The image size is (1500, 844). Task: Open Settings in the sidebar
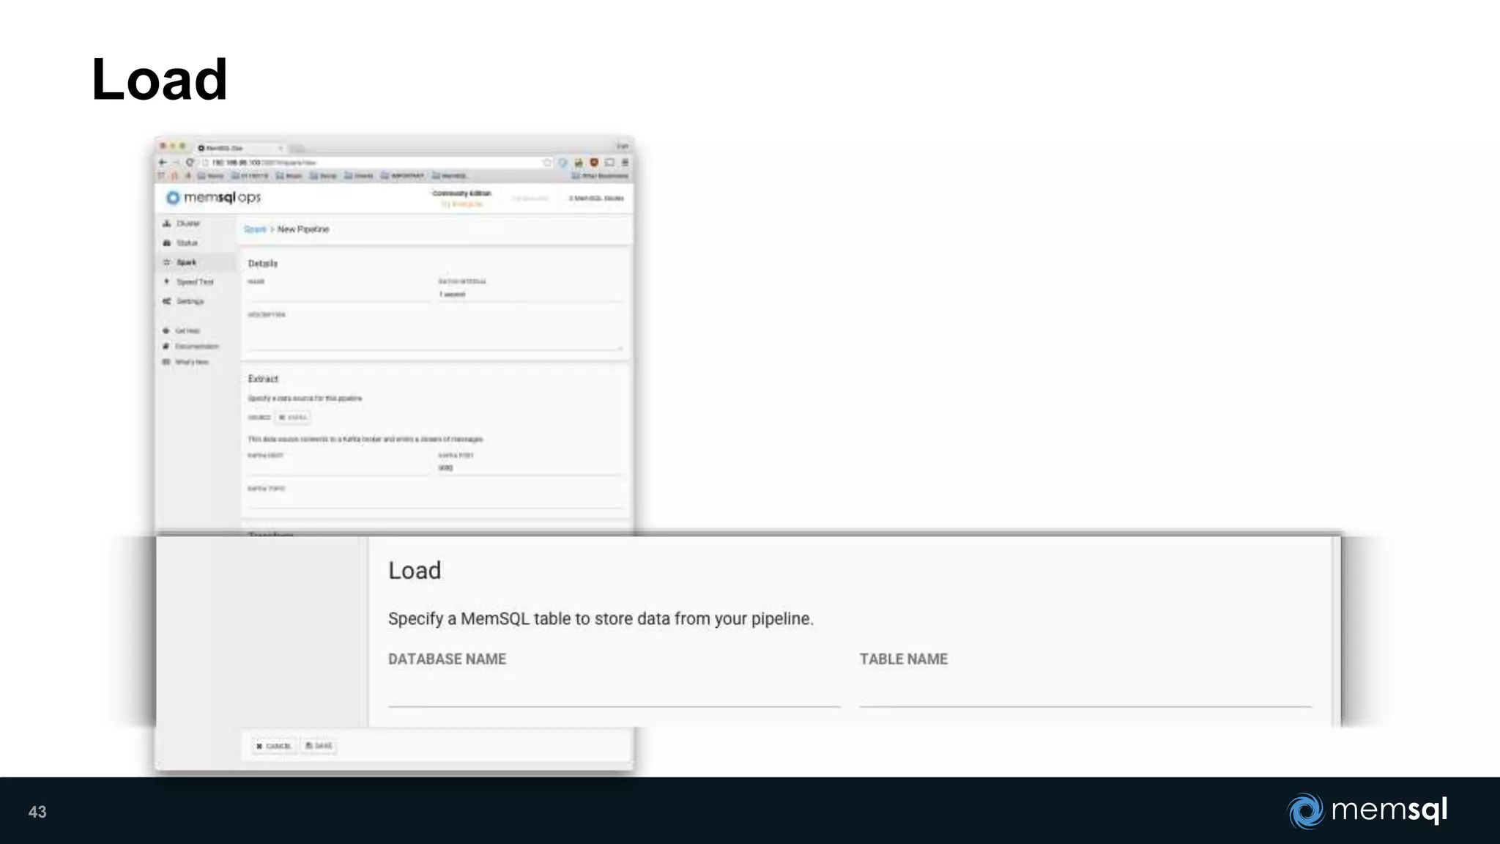[190, 302]
